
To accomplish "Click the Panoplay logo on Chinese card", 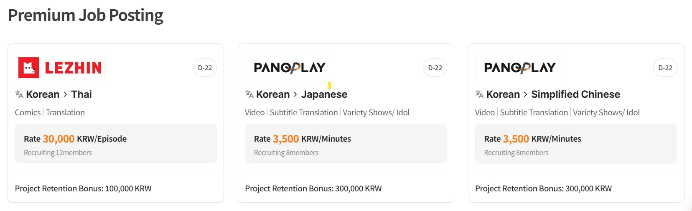I will (x=520, y=68).
